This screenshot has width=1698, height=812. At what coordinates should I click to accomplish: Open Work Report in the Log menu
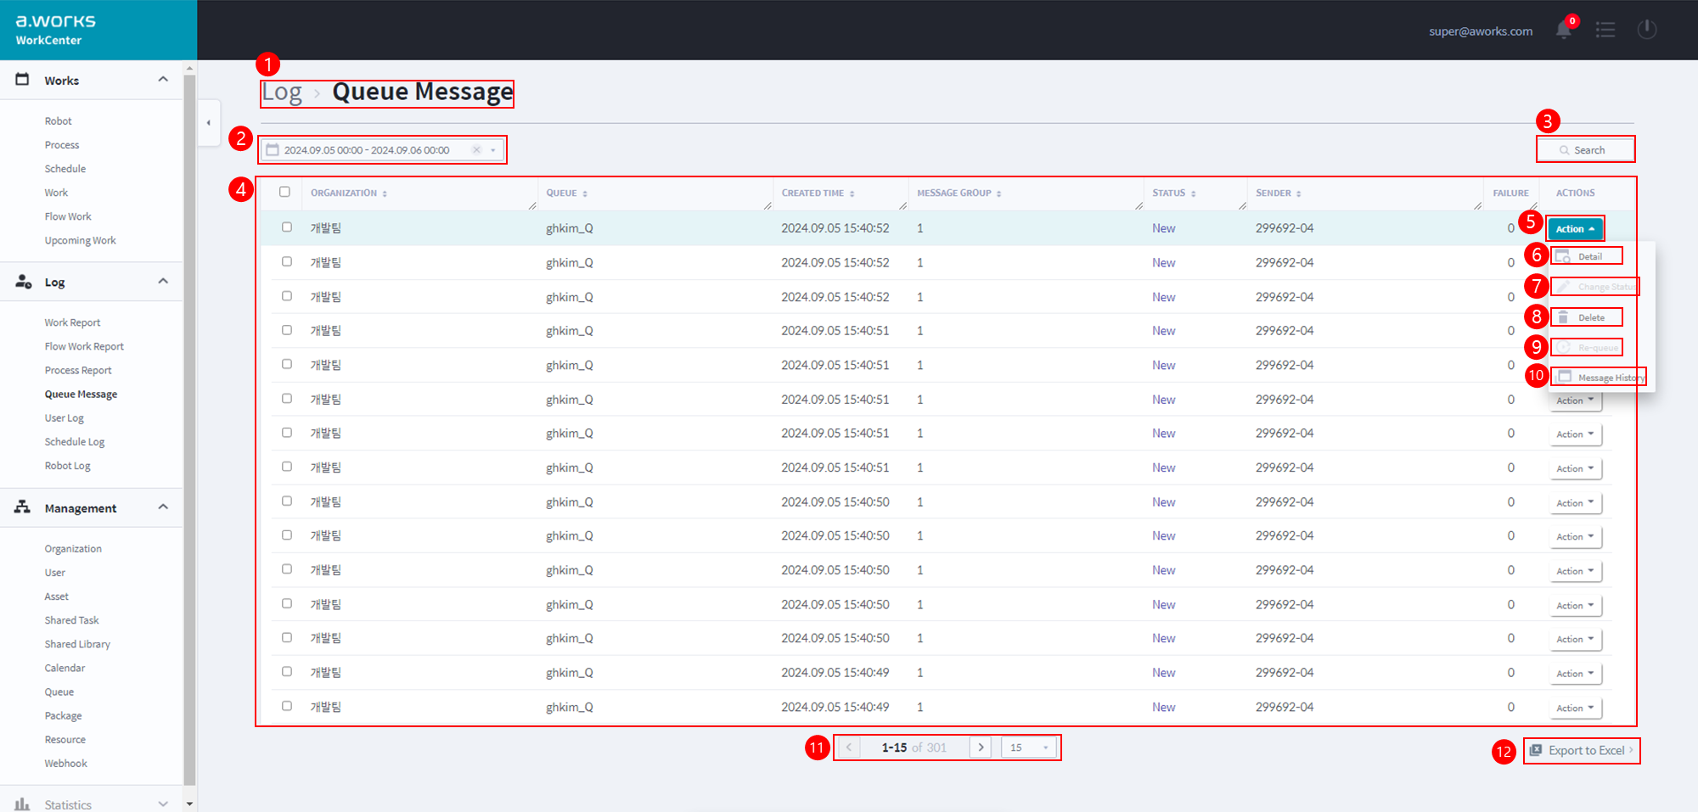72,322
